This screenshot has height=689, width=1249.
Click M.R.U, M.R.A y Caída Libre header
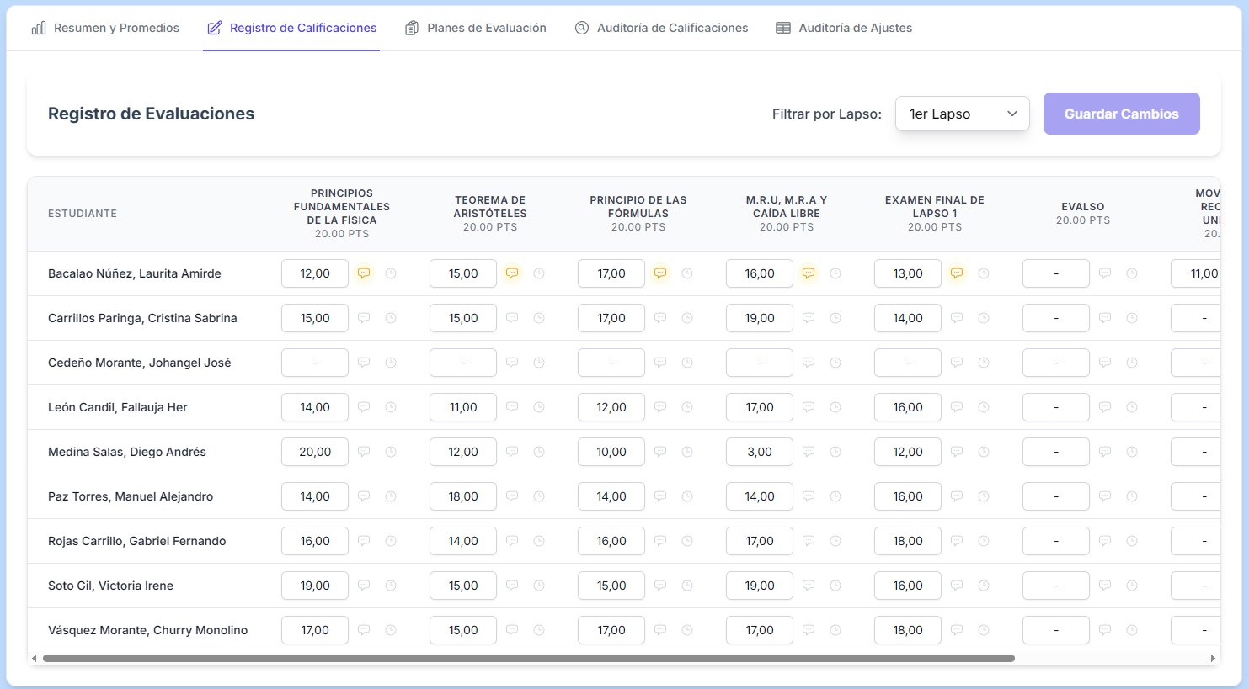click(x=787, y=213)
